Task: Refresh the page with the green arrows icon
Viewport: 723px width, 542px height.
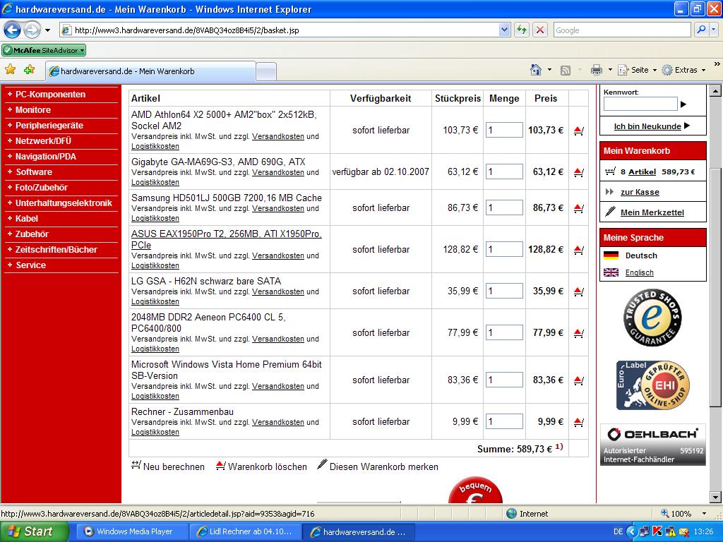Action: (522, 30)
